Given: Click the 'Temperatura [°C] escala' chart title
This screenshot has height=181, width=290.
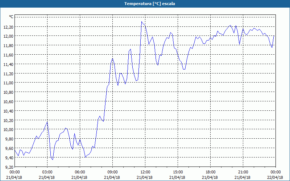Looking at the screenshot, I should [x=150, y=4].
